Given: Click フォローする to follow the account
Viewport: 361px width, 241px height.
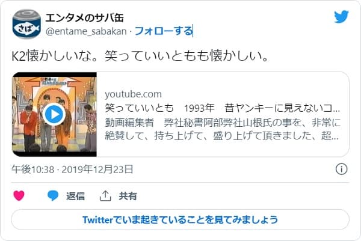Looking at the screenshot, I should 164,31.
